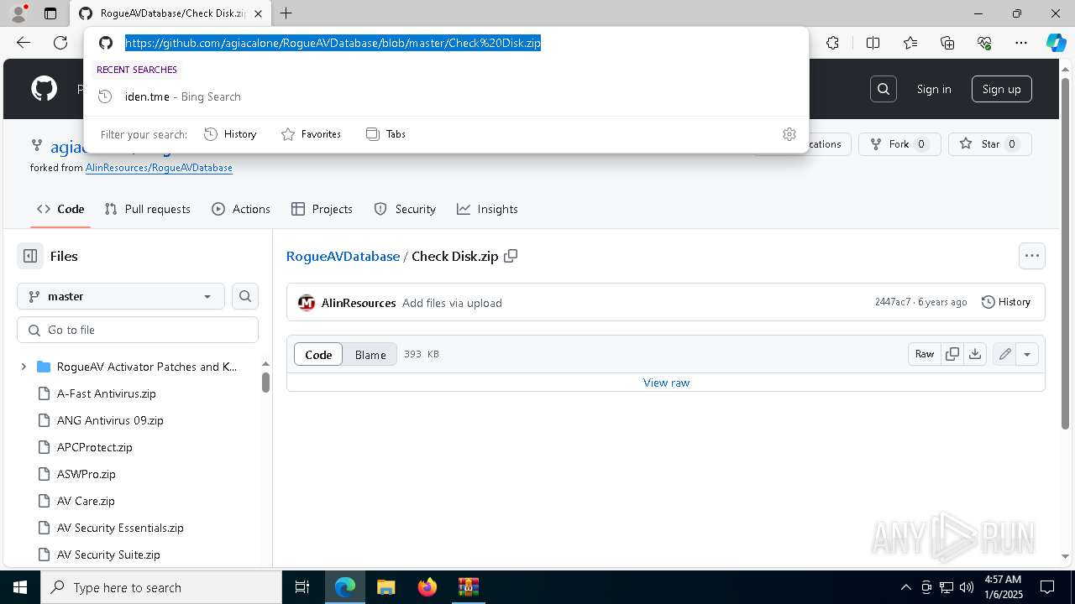1075x604 pixels.
Task: Switch to the Insights tab
Action: pos(487,209)
